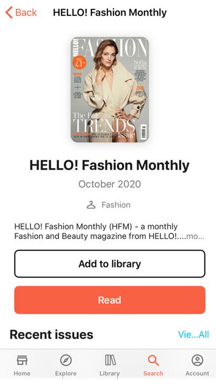This screenshot has height=384, width=216.
Task: Tap the Recent issues section heading
Action: click(51, 334)
